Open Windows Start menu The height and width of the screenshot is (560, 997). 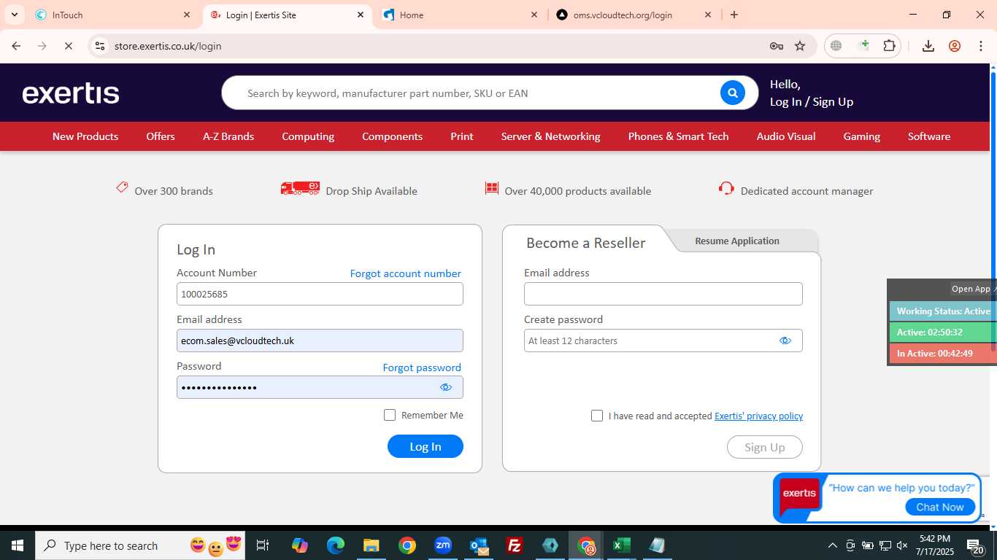[18, 545]
